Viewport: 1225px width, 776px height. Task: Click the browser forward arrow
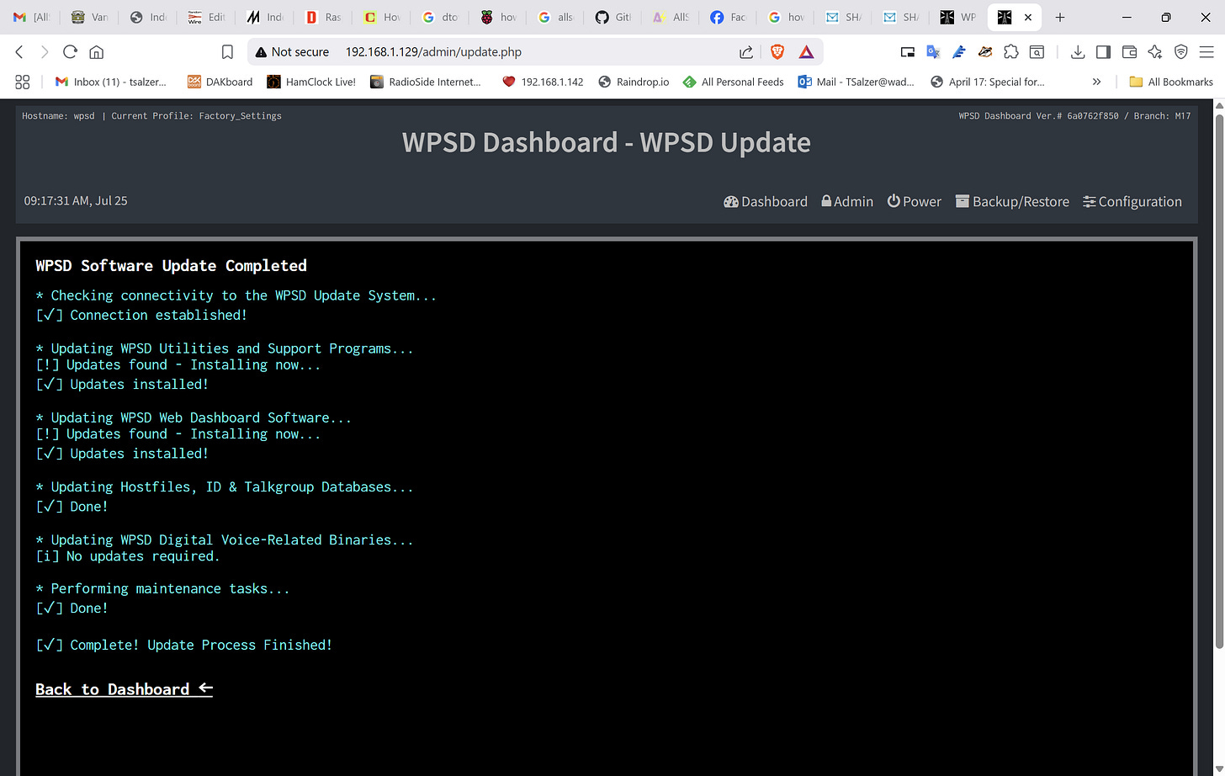coord(45,52)
